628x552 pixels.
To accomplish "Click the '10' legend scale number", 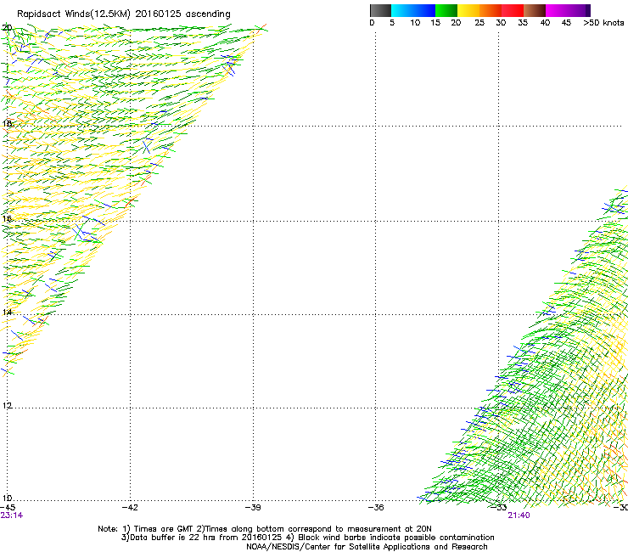I will (415, 23).
